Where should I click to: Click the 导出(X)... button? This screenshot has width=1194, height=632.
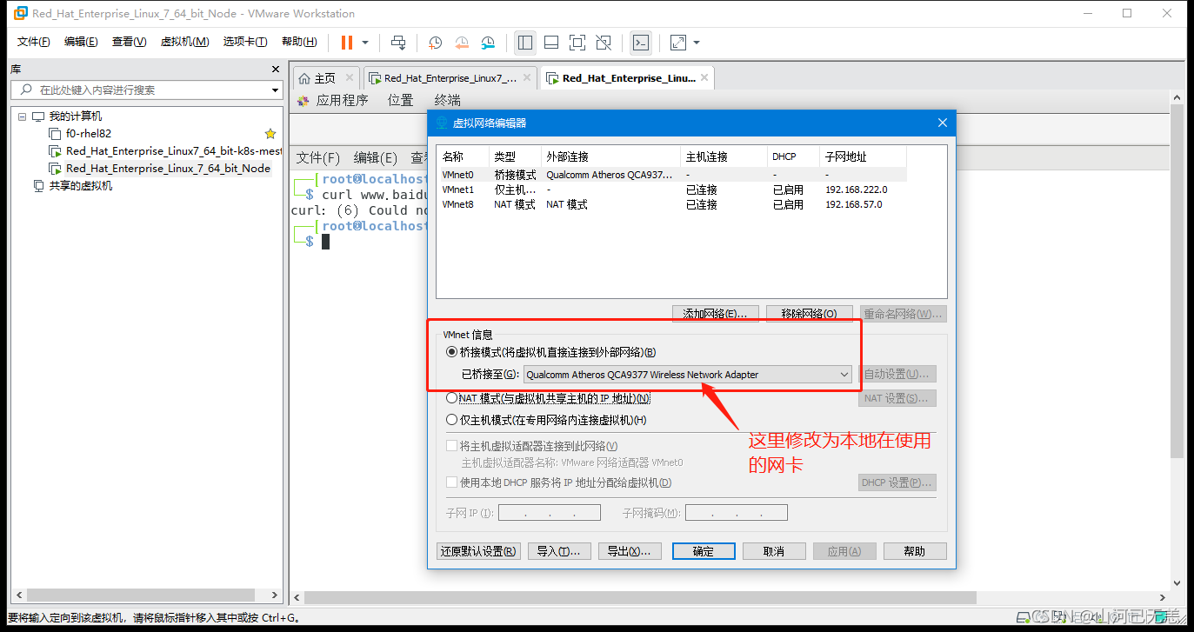pos(630,551)
